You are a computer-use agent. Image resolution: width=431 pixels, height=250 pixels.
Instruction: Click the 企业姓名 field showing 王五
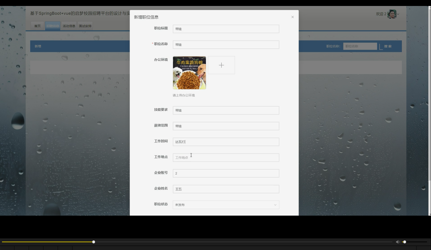point(226,189)
